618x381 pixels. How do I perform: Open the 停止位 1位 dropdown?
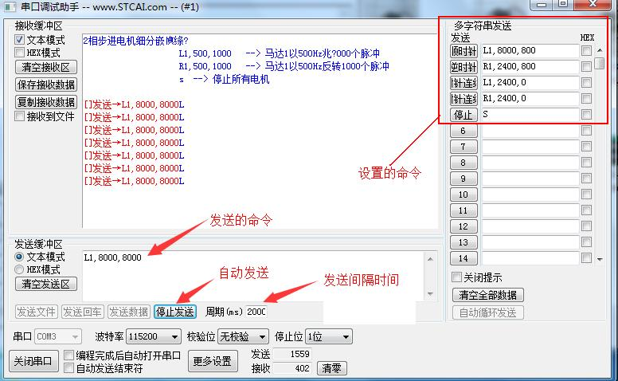[329, 336]
